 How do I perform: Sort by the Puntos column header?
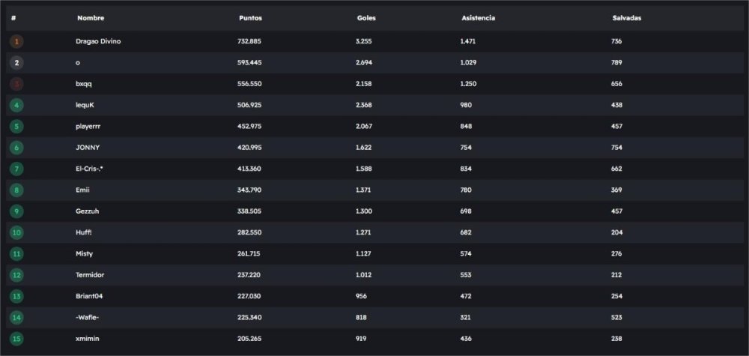point(250,17)
